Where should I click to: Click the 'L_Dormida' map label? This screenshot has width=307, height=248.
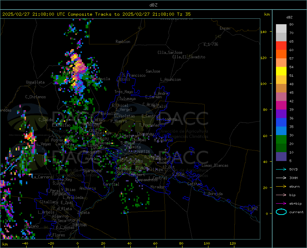click(x=213, y=194)
